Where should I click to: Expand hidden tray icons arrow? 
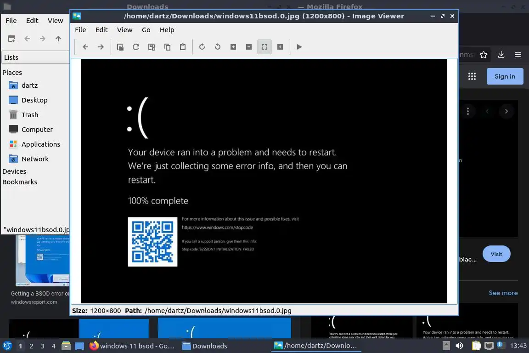click(x=446, y=346)
